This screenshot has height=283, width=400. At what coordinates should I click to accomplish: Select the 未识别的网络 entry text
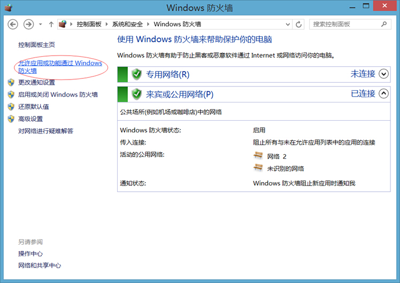pyautogui.click(x=286, y=169)
